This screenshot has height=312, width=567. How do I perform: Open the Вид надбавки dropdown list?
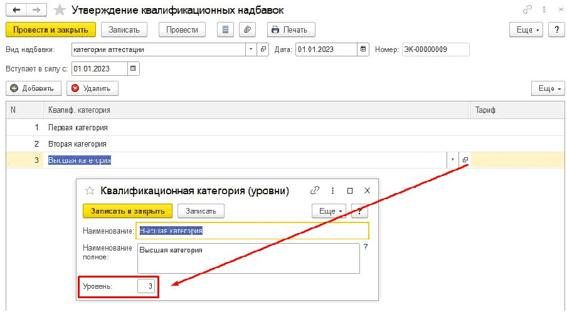click(x=251, y=49)
